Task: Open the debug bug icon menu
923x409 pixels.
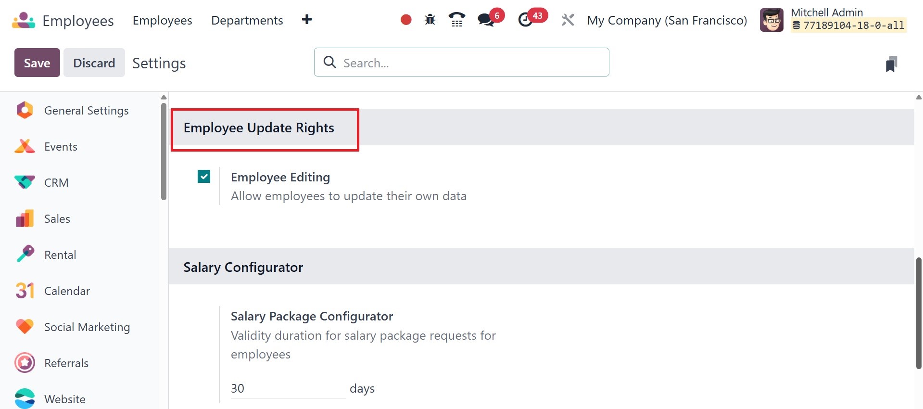Action: click(430, 20)
